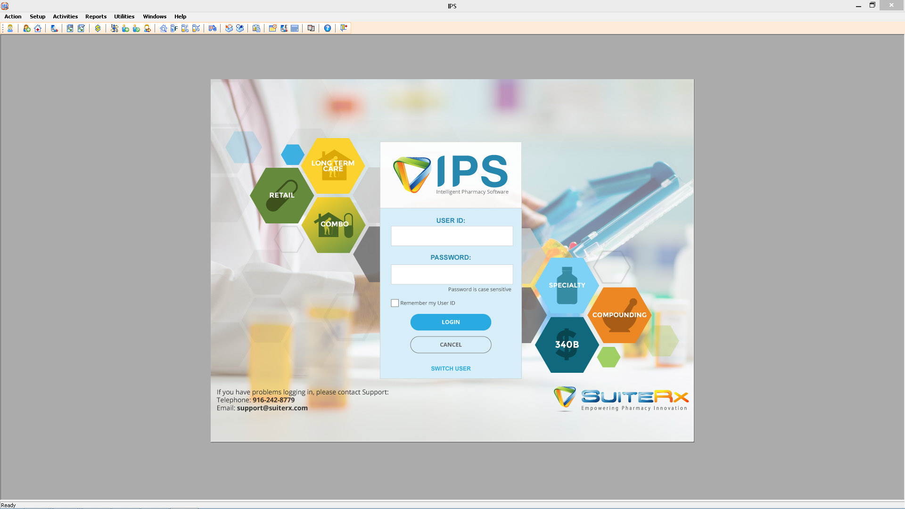
Task: Open the blue help question mark icon
Action: (x=327, y=28)
